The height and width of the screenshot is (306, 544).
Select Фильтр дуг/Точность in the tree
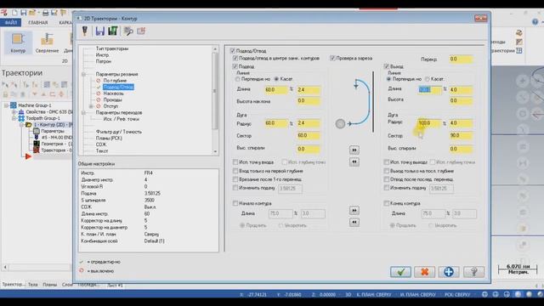point(119,132)
